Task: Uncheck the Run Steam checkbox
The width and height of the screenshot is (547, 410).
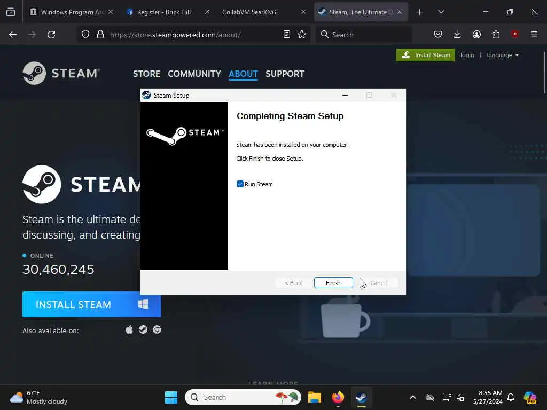Action: coord(240,184)
